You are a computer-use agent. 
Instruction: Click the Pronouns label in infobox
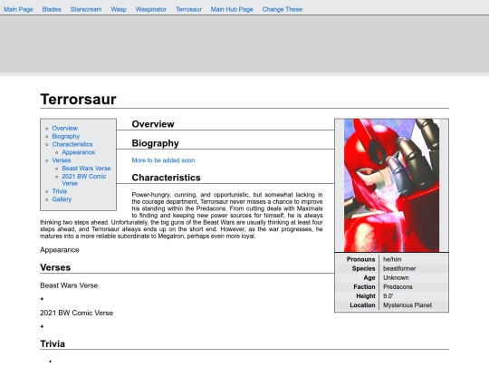coord(360,260)
